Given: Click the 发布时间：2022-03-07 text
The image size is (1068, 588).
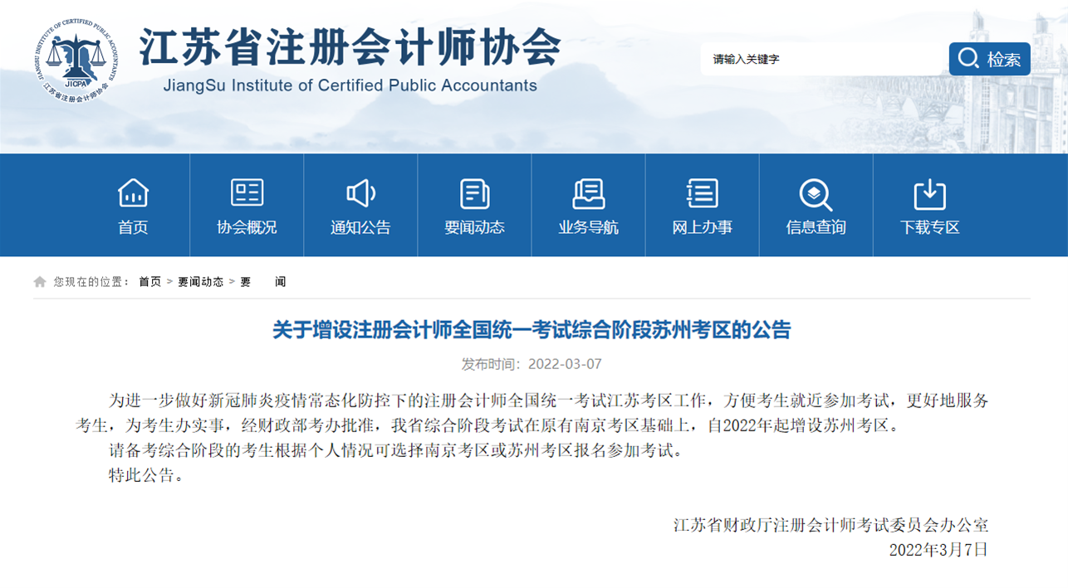Looking at the screenshot, I should point(532,364).
